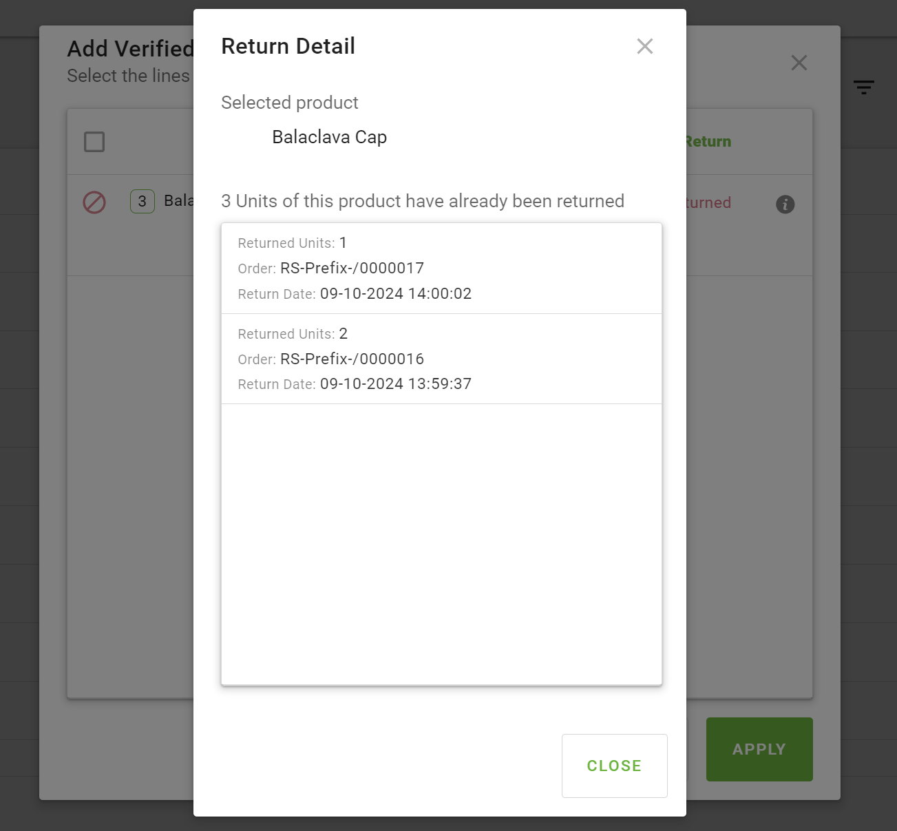Screen dimensions: 897x831
Task: Select the record with Returned Units 1
Action: click(441, 268)
